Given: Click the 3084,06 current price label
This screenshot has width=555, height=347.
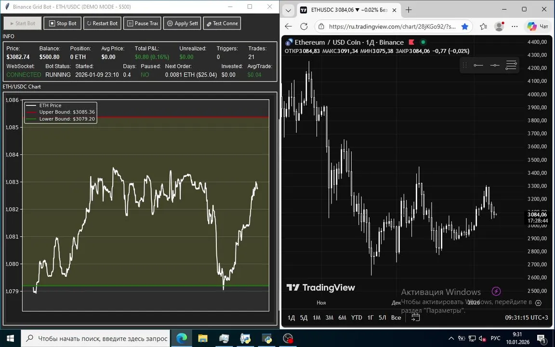Looking at the screenshot, I should pyautogui.click(x=537, y=214).
